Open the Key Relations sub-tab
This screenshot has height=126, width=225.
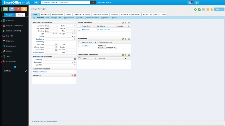click(x=69, y=18)
